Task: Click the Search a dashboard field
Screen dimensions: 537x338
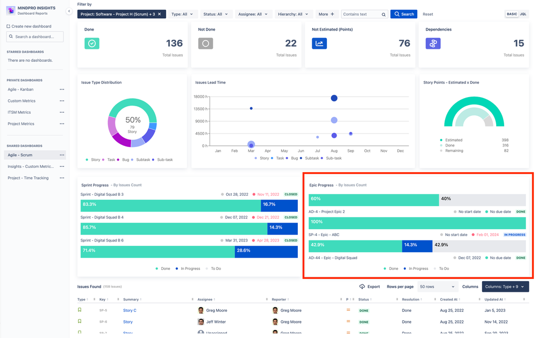Action: (x=35, y=36)
